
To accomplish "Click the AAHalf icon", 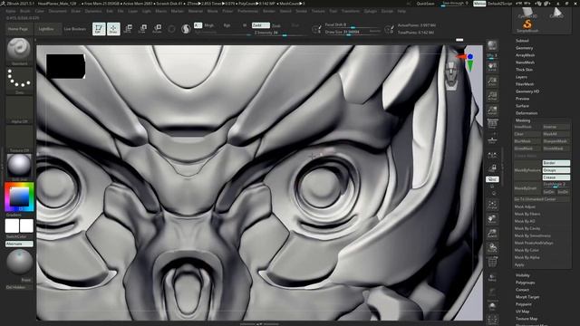I will point(492,110).
